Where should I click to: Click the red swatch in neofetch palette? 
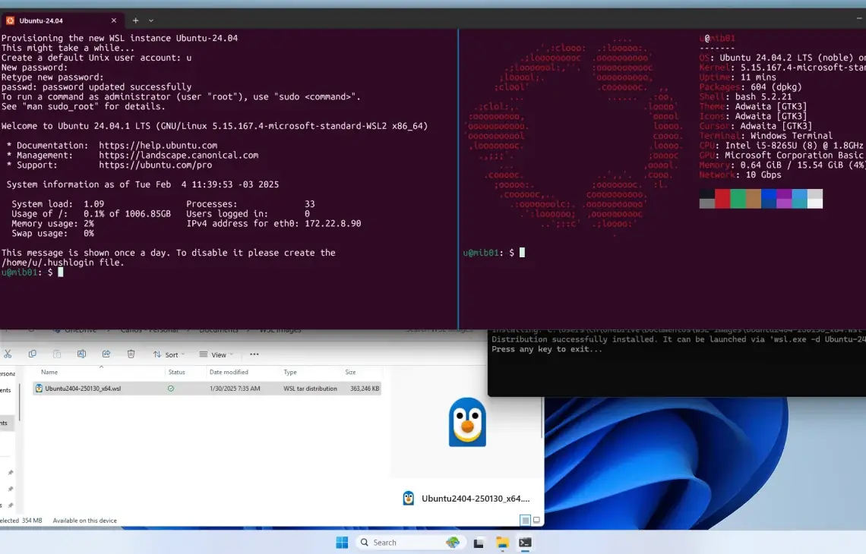point(722,199)
